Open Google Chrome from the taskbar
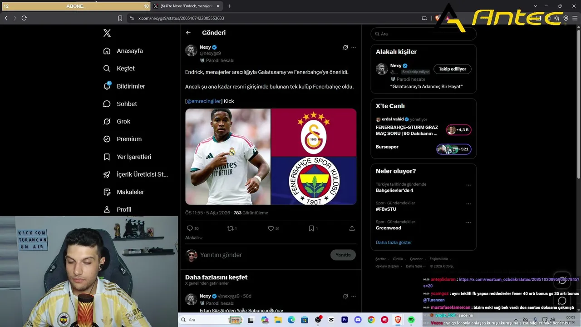 [x=371, y=320]
